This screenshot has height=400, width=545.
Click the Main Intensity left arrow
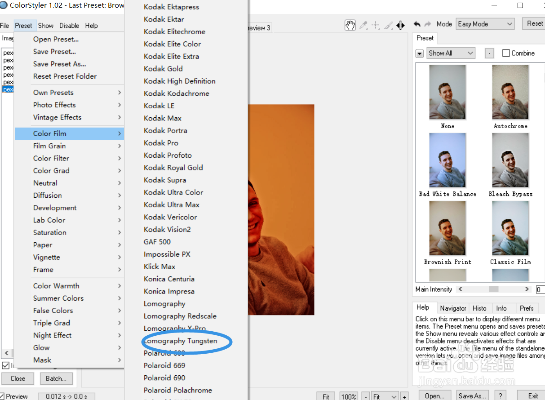(460, 289)
